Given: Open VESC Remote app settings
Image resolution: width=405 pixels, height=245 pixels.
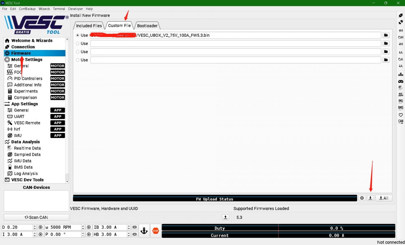Looking at the screenshot, I should (x=27, y=123).
